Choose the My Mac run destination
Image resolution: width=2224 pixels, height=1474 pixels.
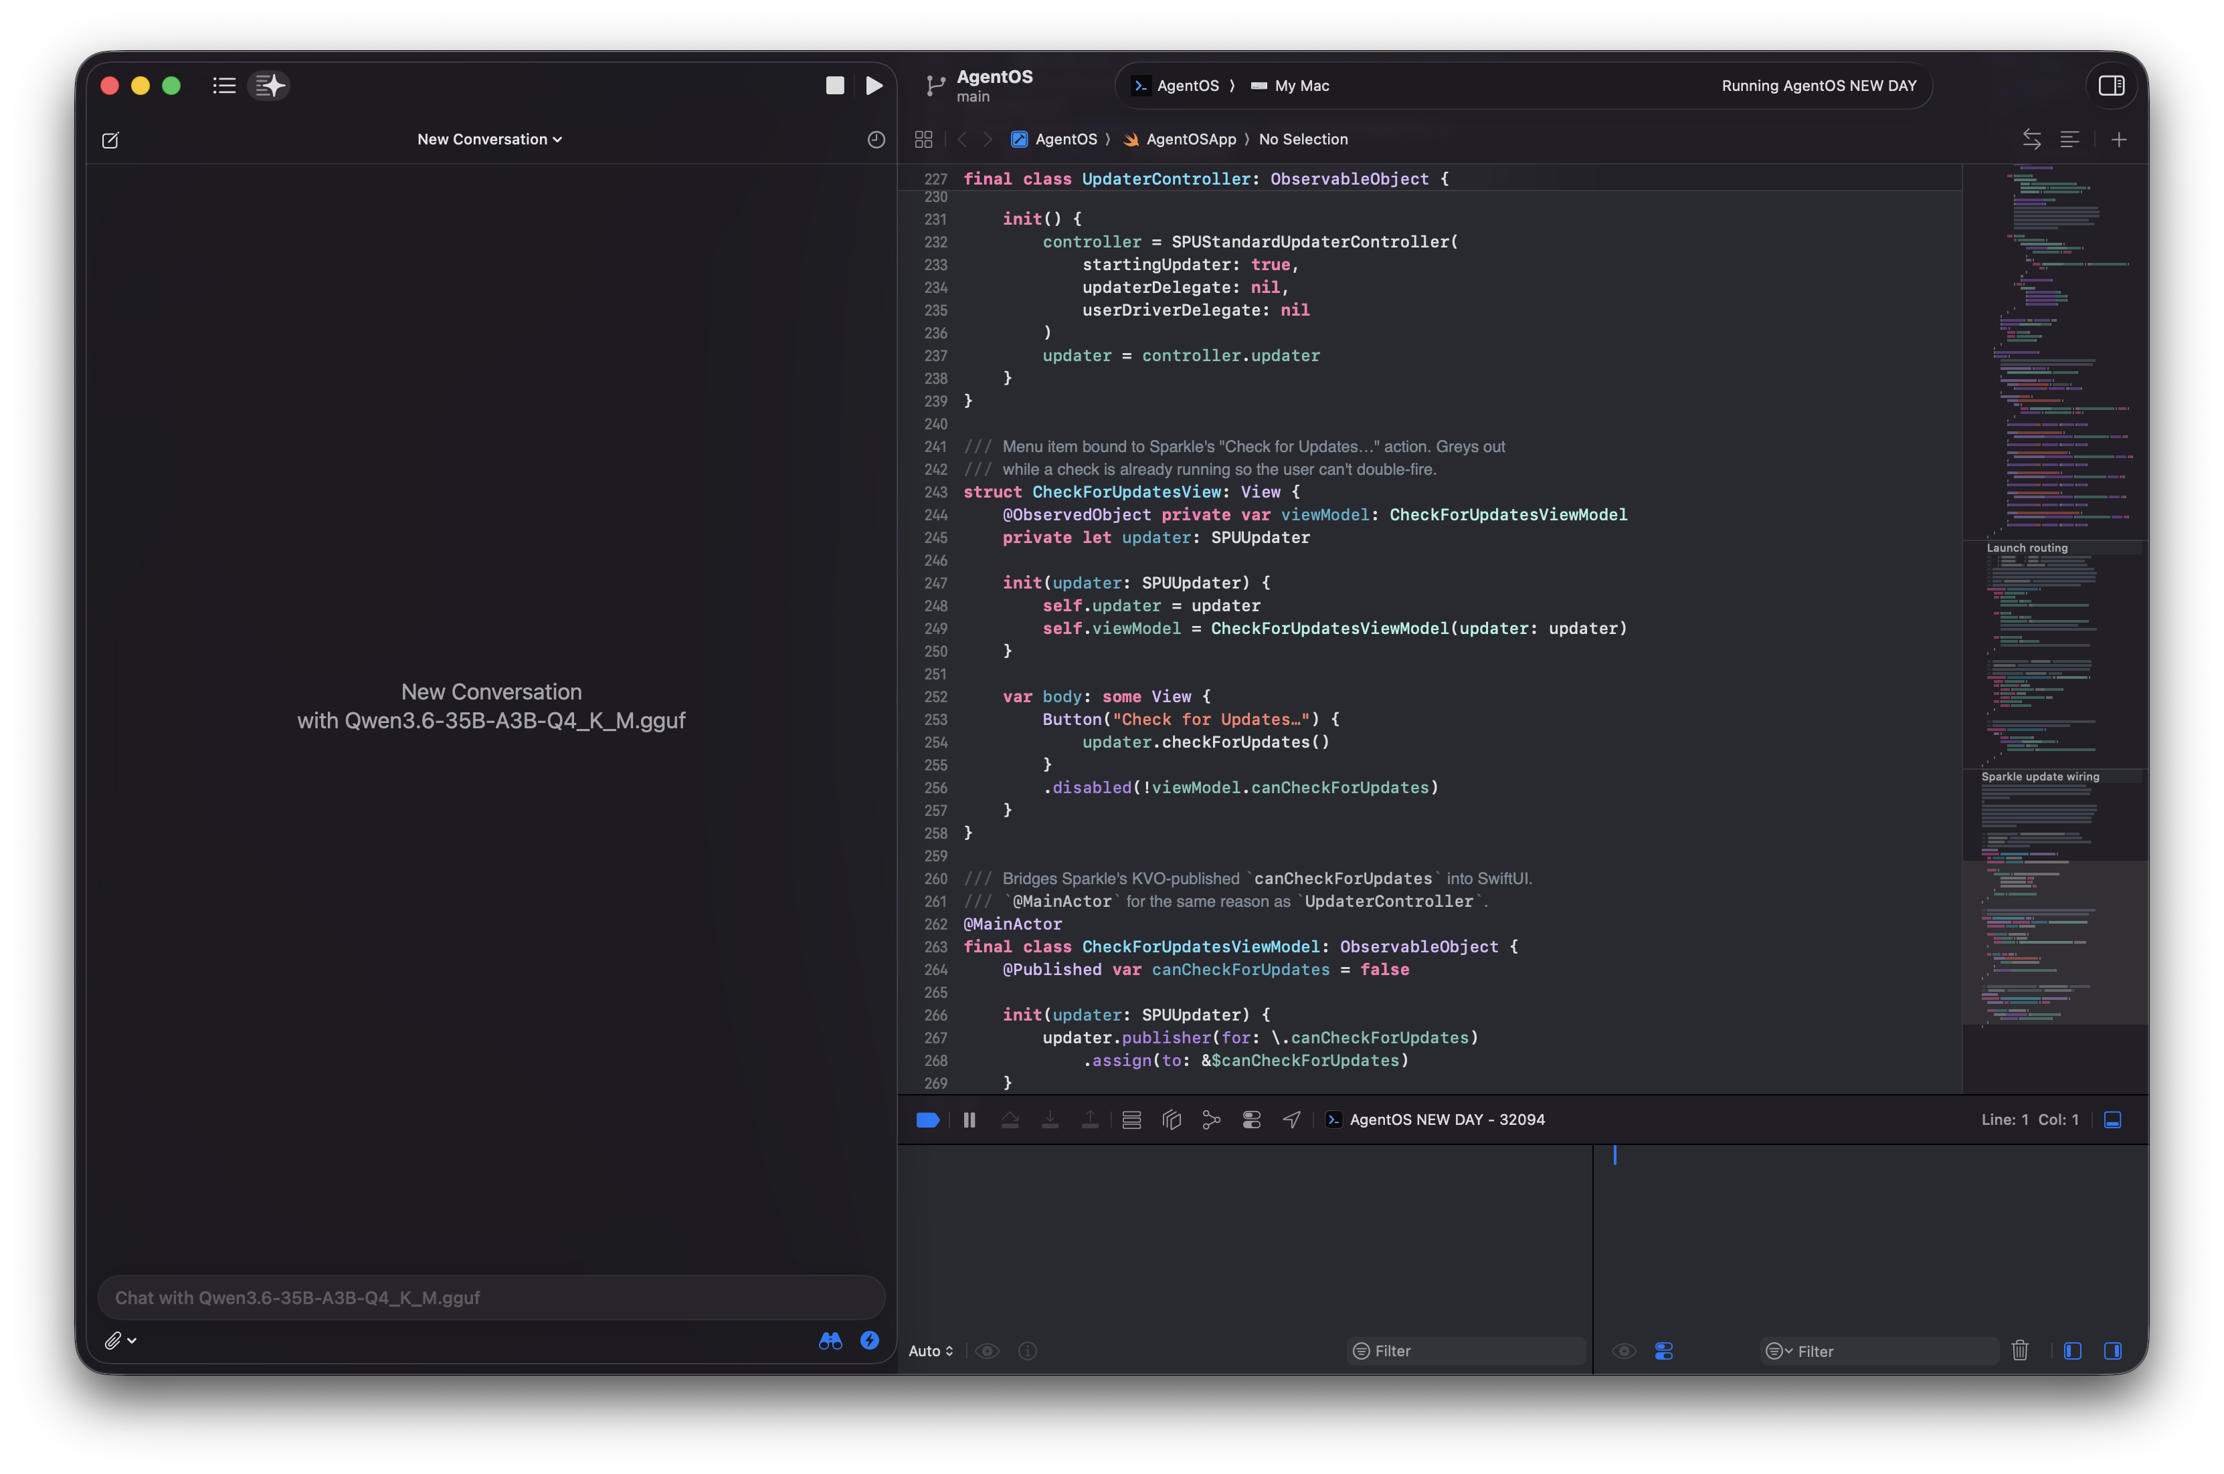pyautogui.click(x=1290, y=86)
